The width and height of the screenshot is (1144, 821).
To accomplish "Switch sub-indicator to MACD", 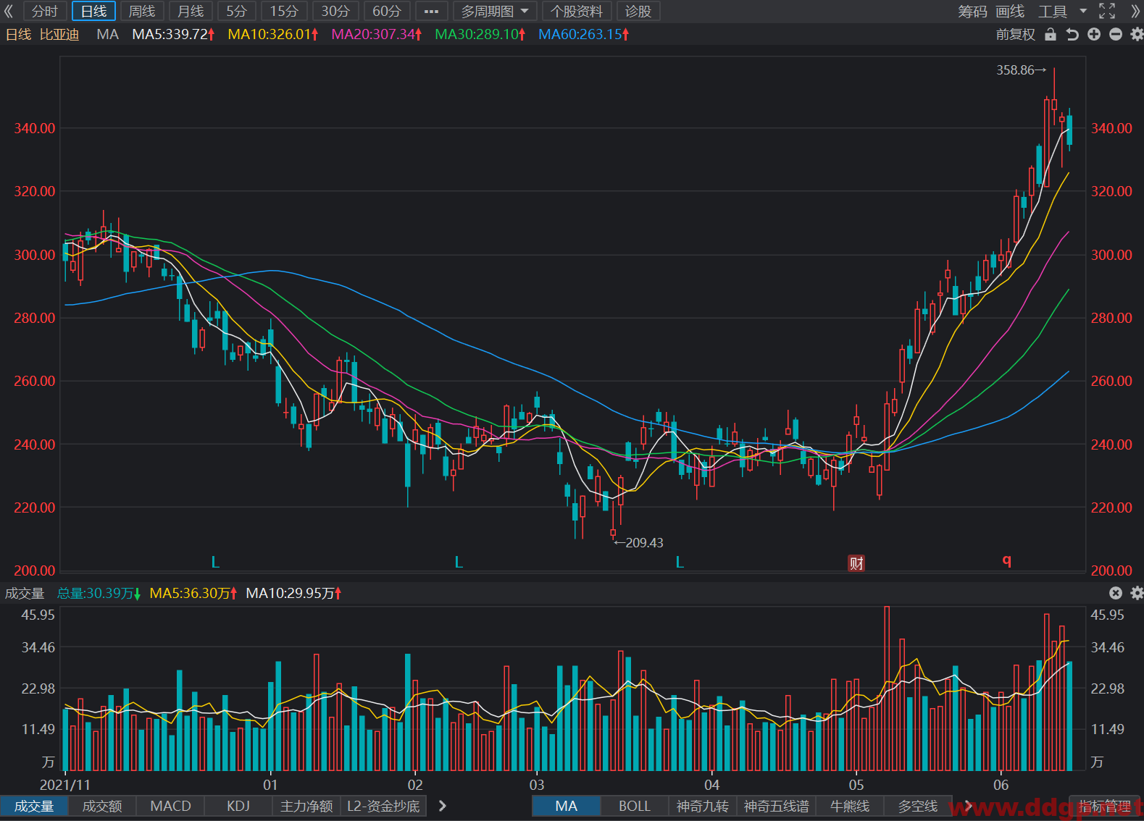I will click(x=170, y=806).
